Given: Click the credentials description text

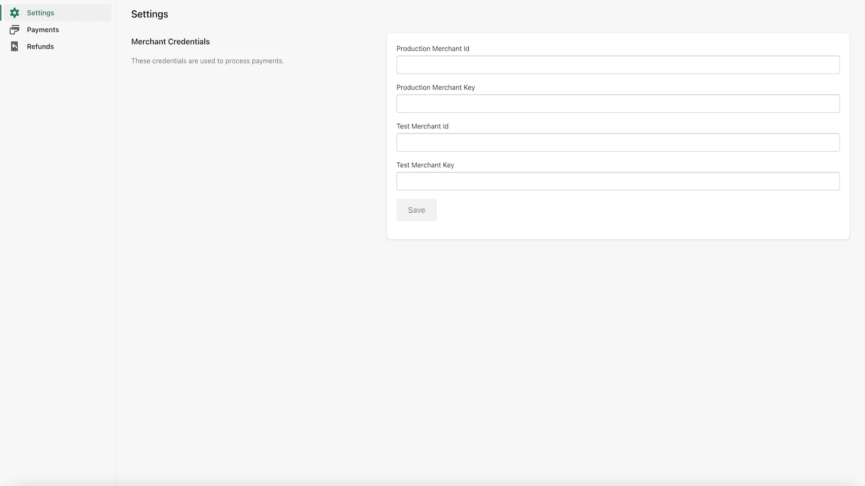Looking at the screenshot, I should [x=208, y=61].
